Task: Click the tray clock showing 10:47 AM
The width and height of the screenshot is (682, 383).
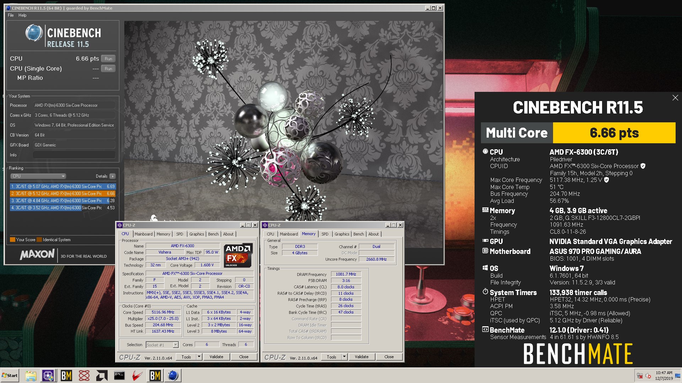Action: click(664, 376)
